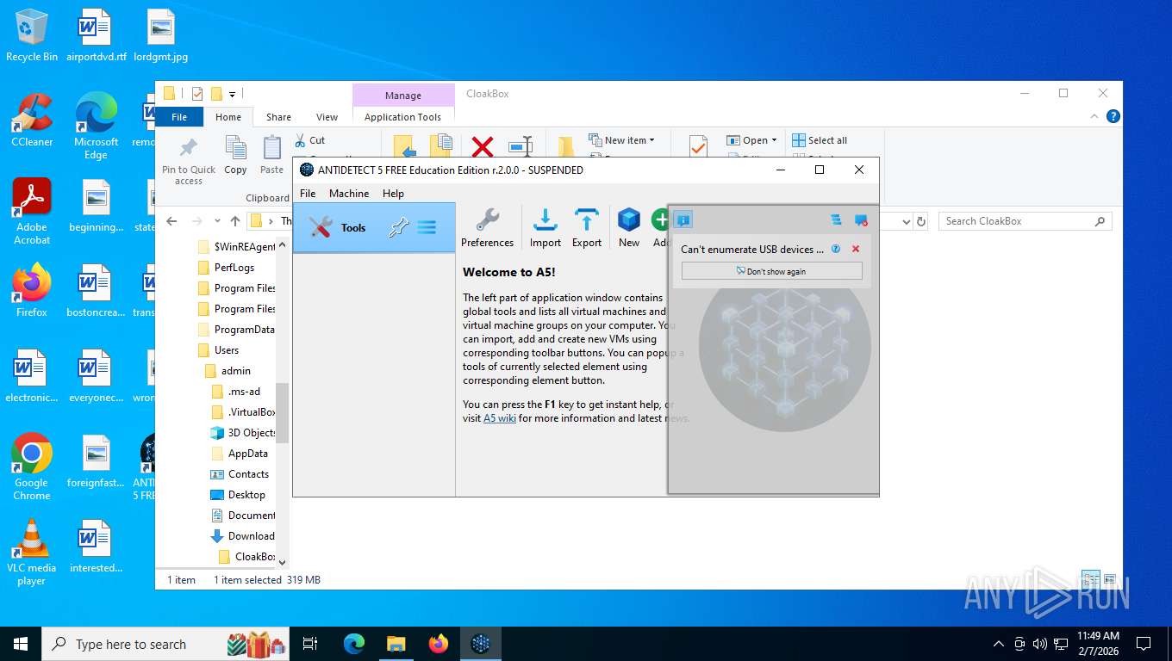Screen dimensions: 1172x661
Task: Create a New virtual machine
Action: pyautogui.click(x=629, y=228)
